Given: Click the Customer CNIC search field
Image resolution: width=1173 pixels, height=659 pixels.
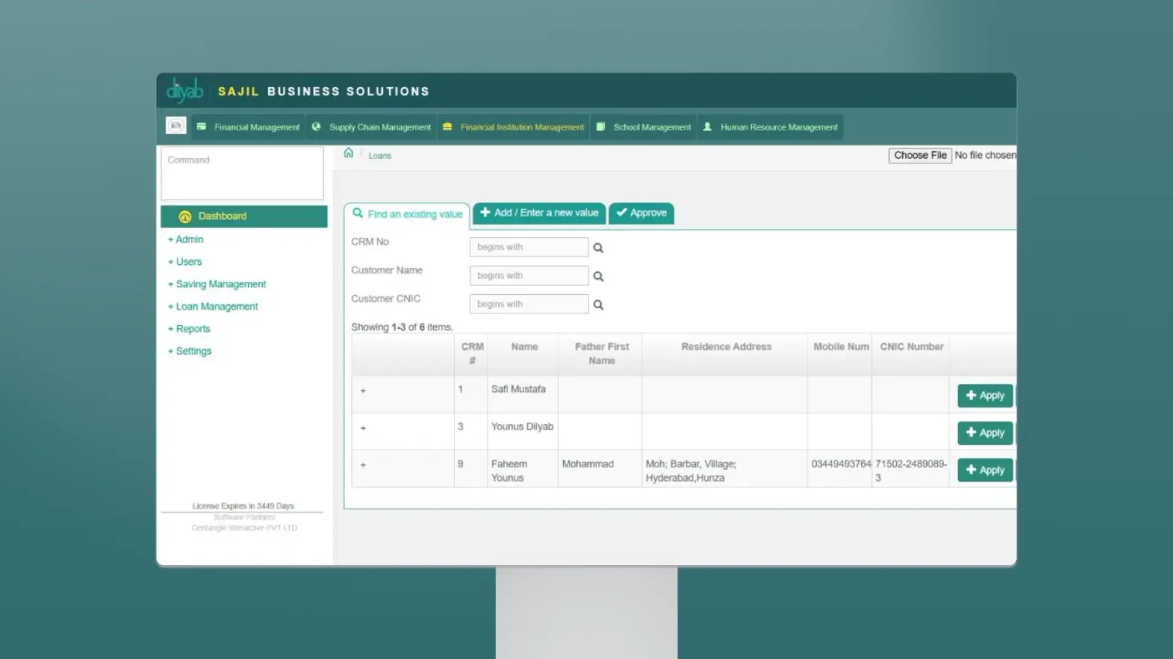Looking at the screenshot, I should coord(529,304).
